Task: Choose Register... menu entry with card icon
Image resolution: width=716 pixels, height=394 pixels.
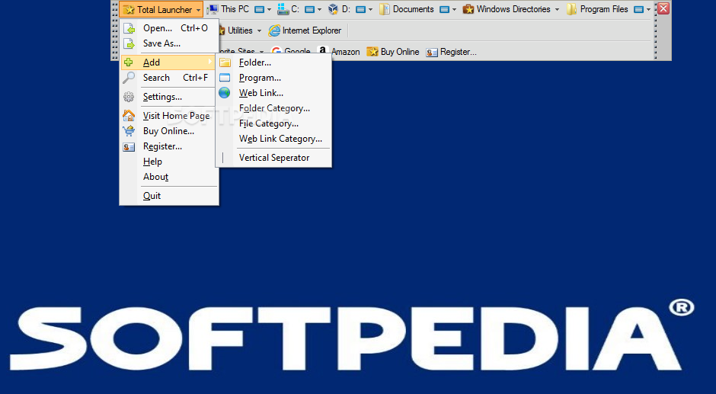Action: [169, 146]
